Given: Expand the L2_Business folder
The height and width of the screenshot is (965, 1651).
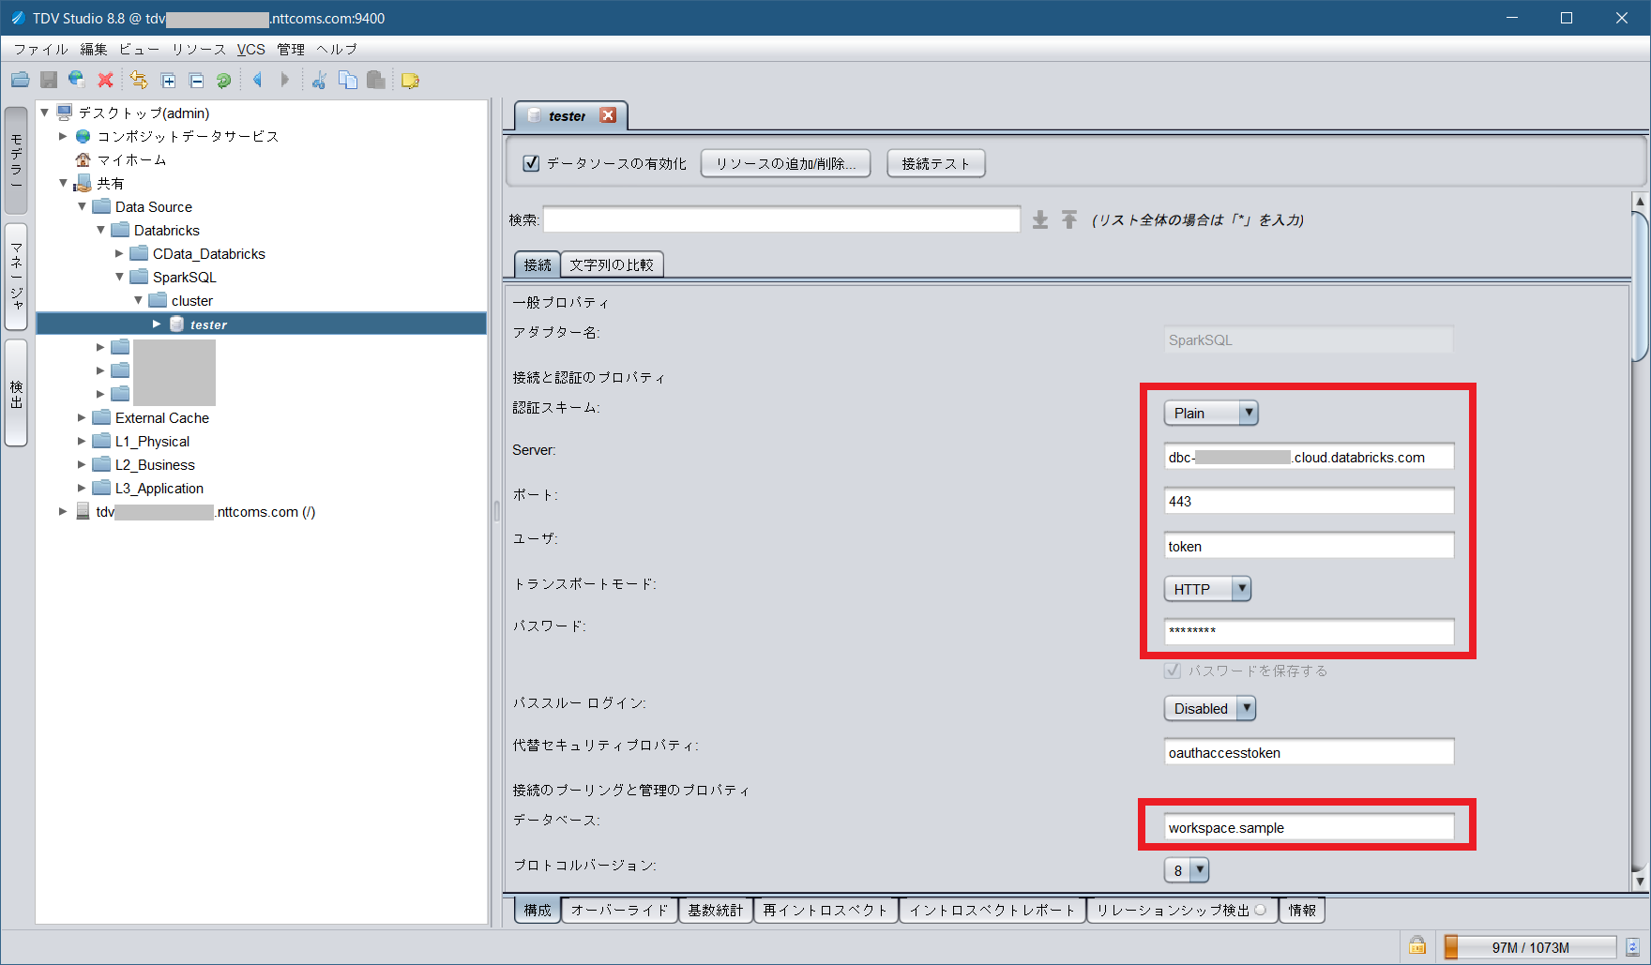Looking at the screenshot, I should 82,464.
